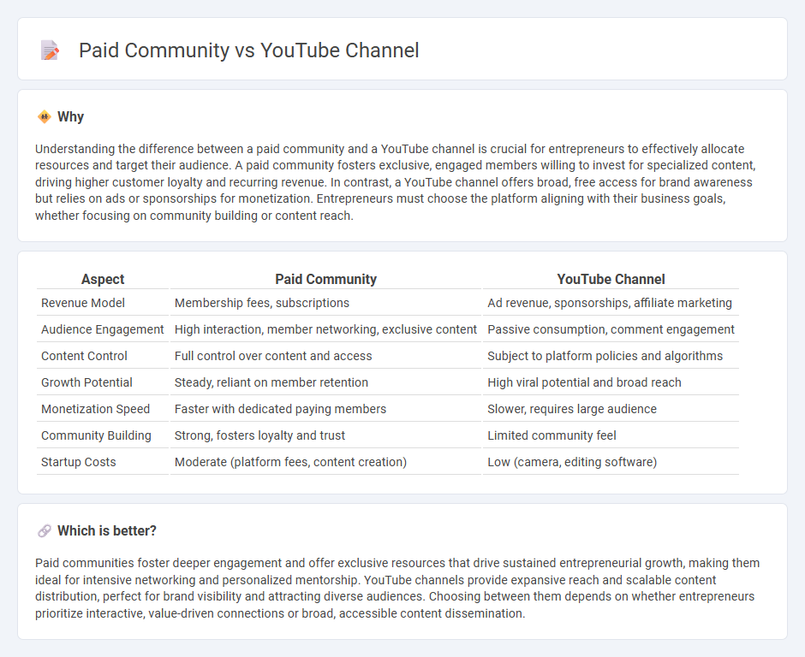Screen dimensions: 805x657
Task: Click the cell Ad revenue, sponsorships, affiliate marketing
Action: (611, 303)
